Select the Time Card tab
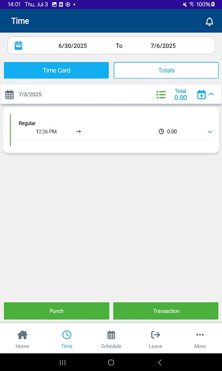 coord(56,70)
